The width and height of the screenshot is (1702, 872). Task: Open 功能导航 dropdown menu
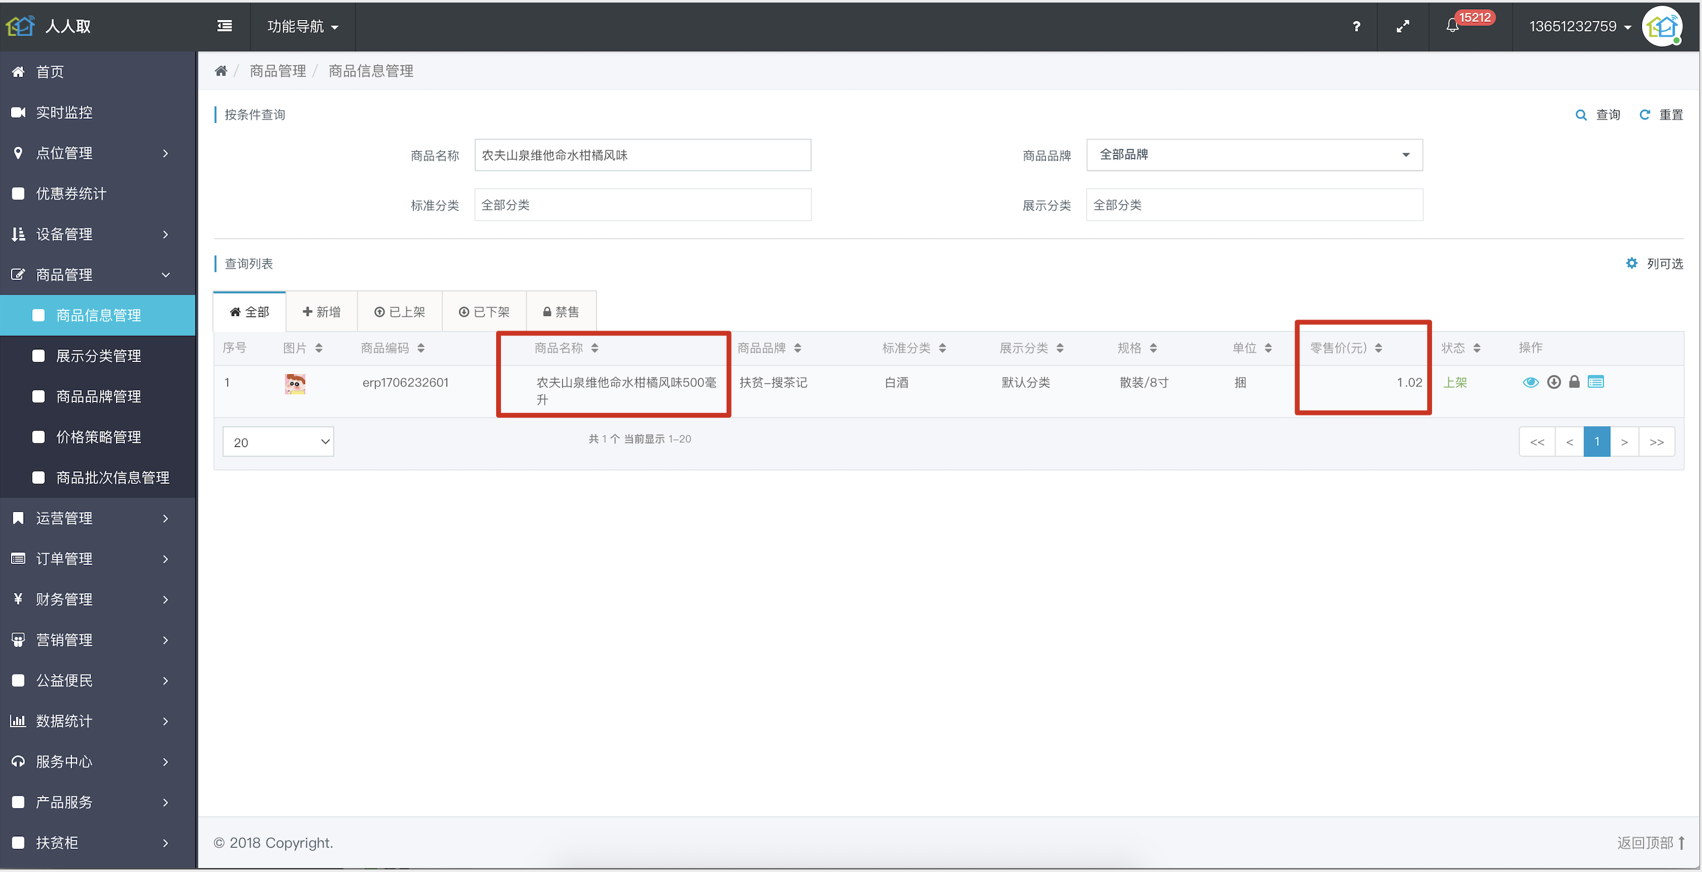click(x=303, y=27)
